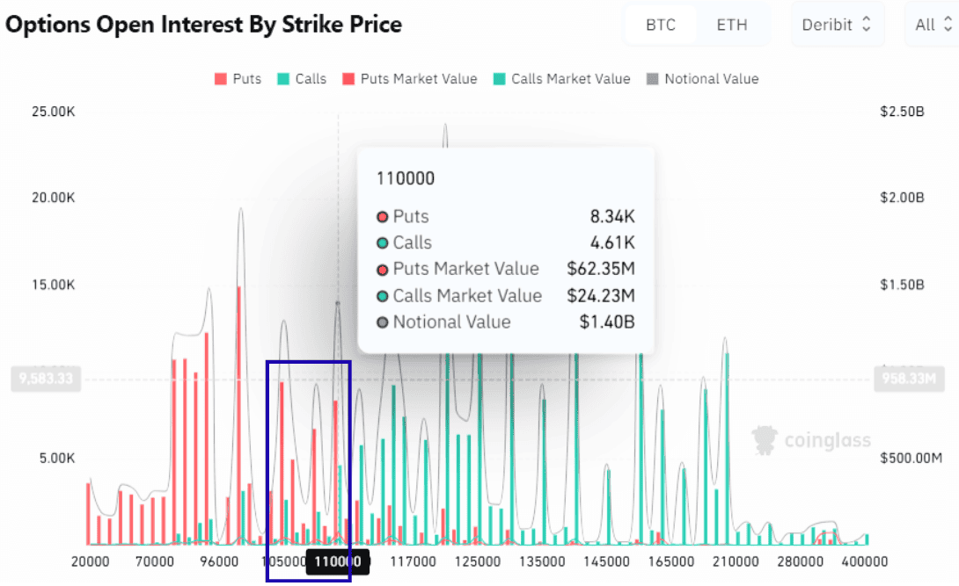
Task: Switch to the ETH tab
Action: coord(732,25)
